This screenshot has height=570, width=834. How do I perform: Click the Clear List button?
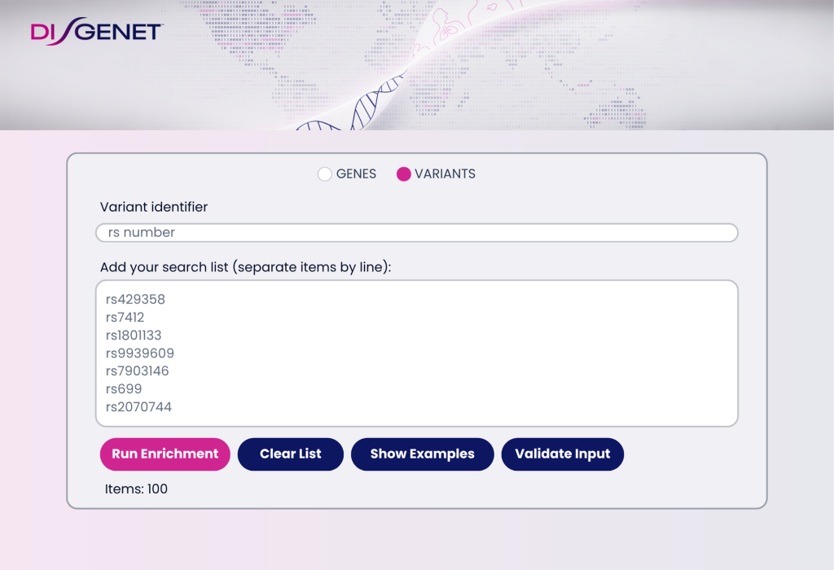click(x=291, y=454)
